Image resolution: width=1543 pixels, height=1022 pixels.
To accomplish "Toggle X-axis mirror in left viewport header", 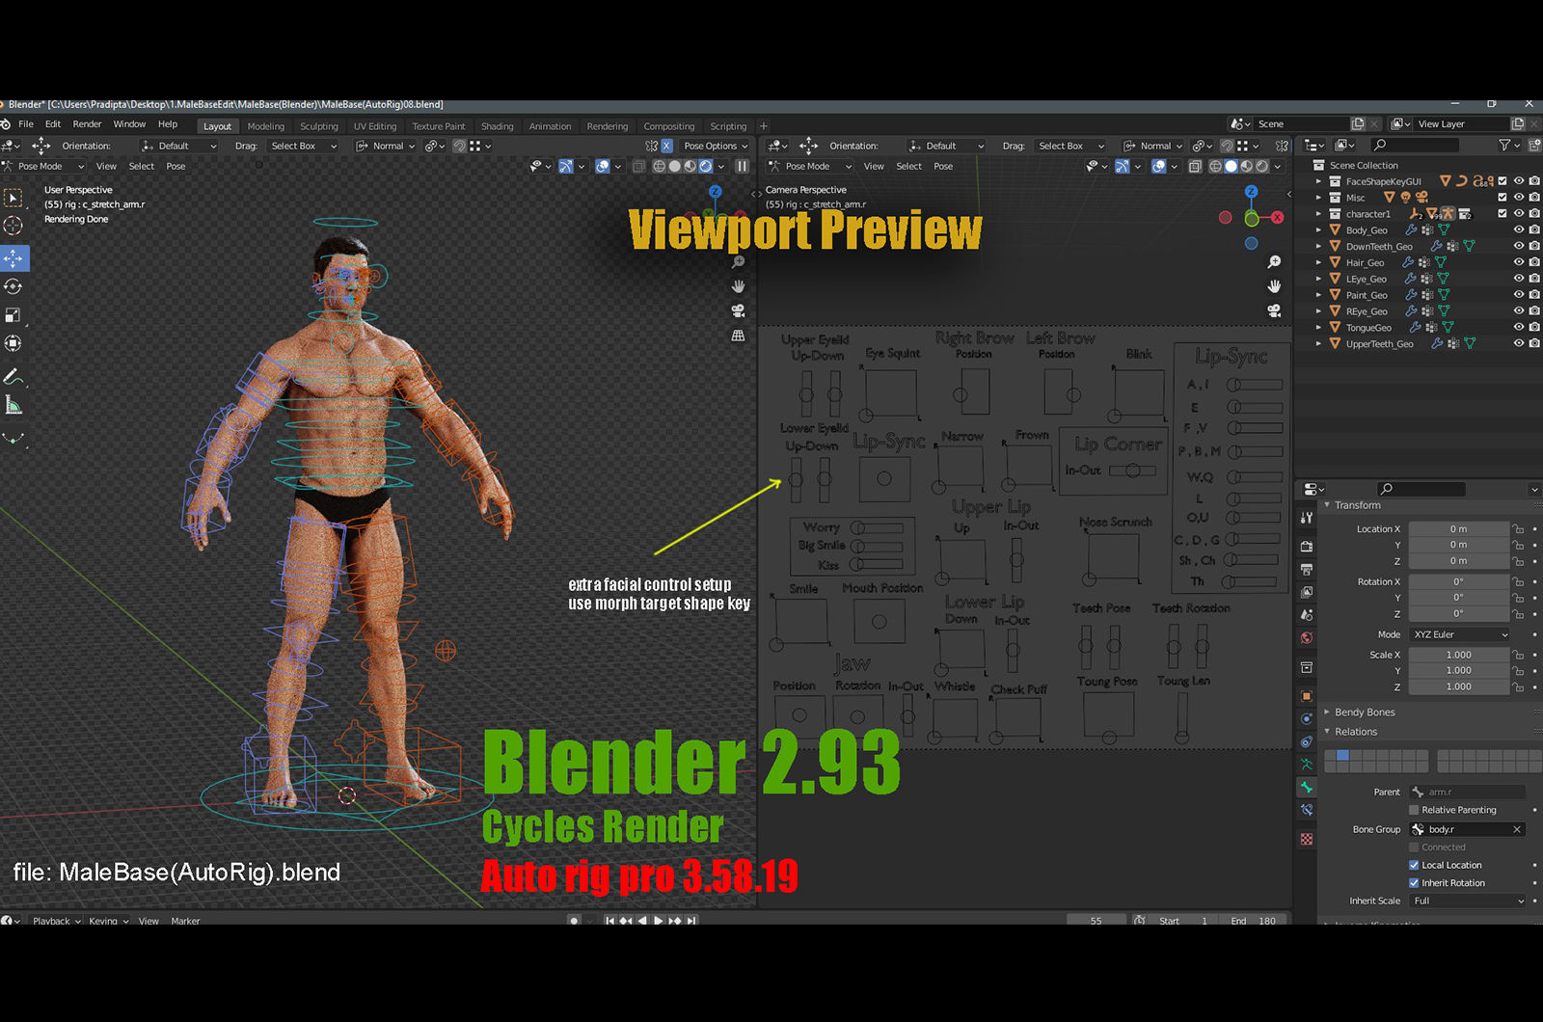I will 666,146.
